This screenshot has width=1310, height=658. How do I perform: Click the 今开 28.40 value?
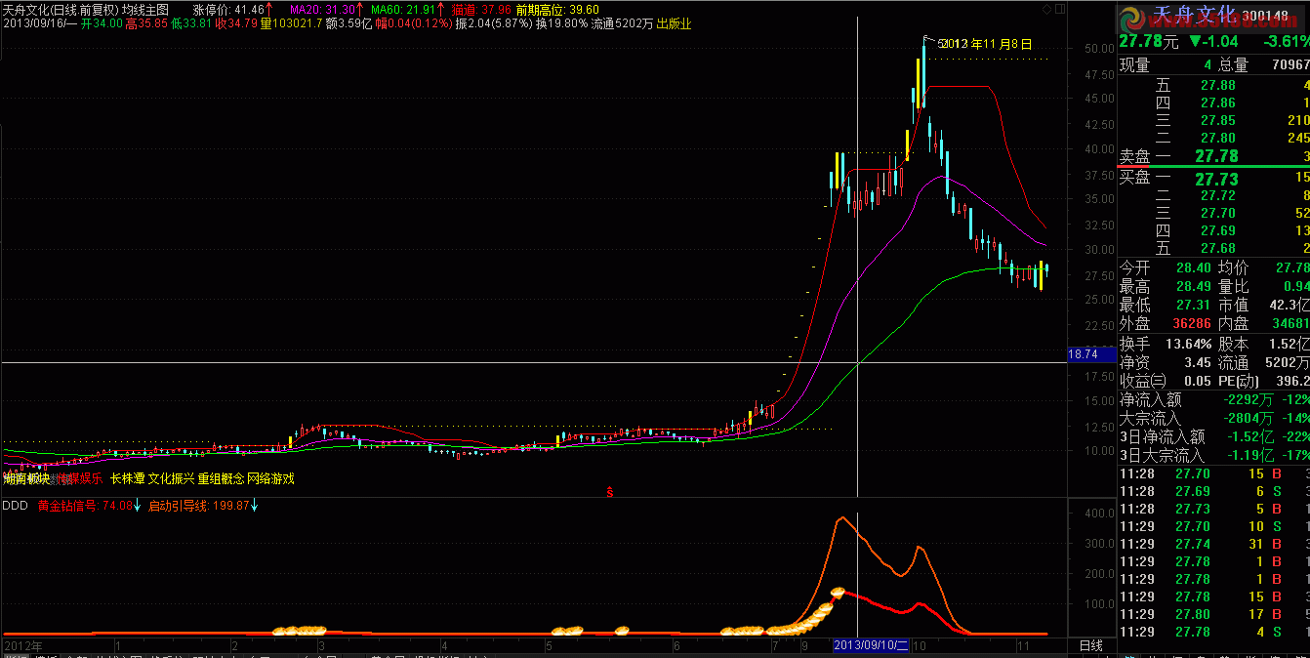coord(1193,267)
